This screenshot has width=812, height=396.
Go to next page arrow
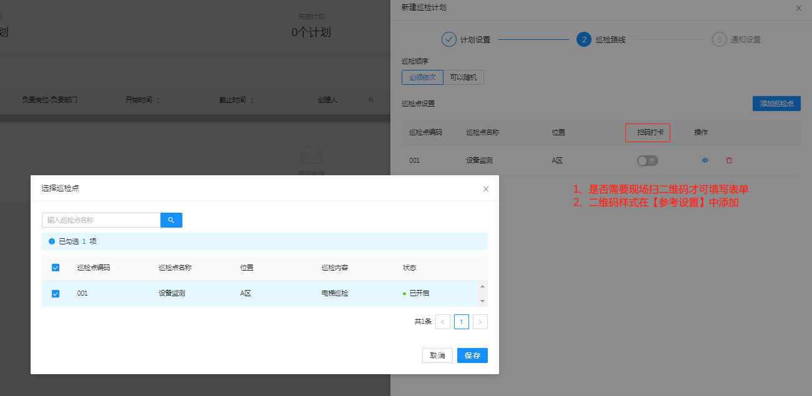click(480, 322)
